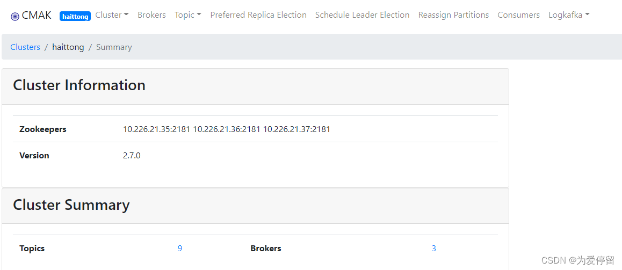This screenshot has width=622, height=270.
Task: Click the haittong breadcrumb item
Action: click(68, 47)
